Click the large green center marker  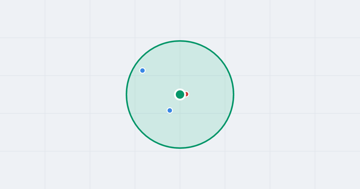pos(180,94)
